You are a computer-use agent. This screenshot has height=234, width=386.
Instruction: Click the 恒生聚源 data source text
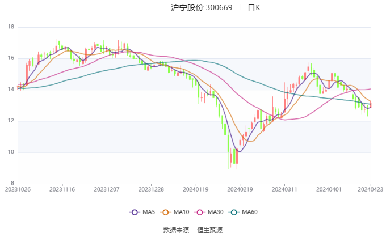(209, 230)
